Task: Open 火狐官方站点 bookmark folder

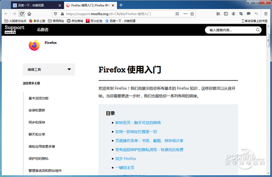Action: tap(15, 21)
